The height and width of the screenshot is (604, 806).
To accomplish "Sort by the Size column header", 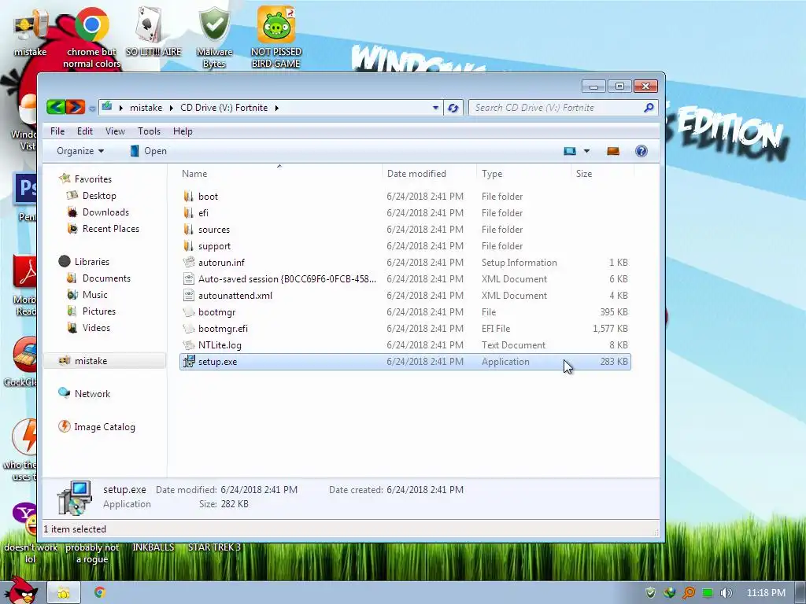I will [x=584, y=174].
